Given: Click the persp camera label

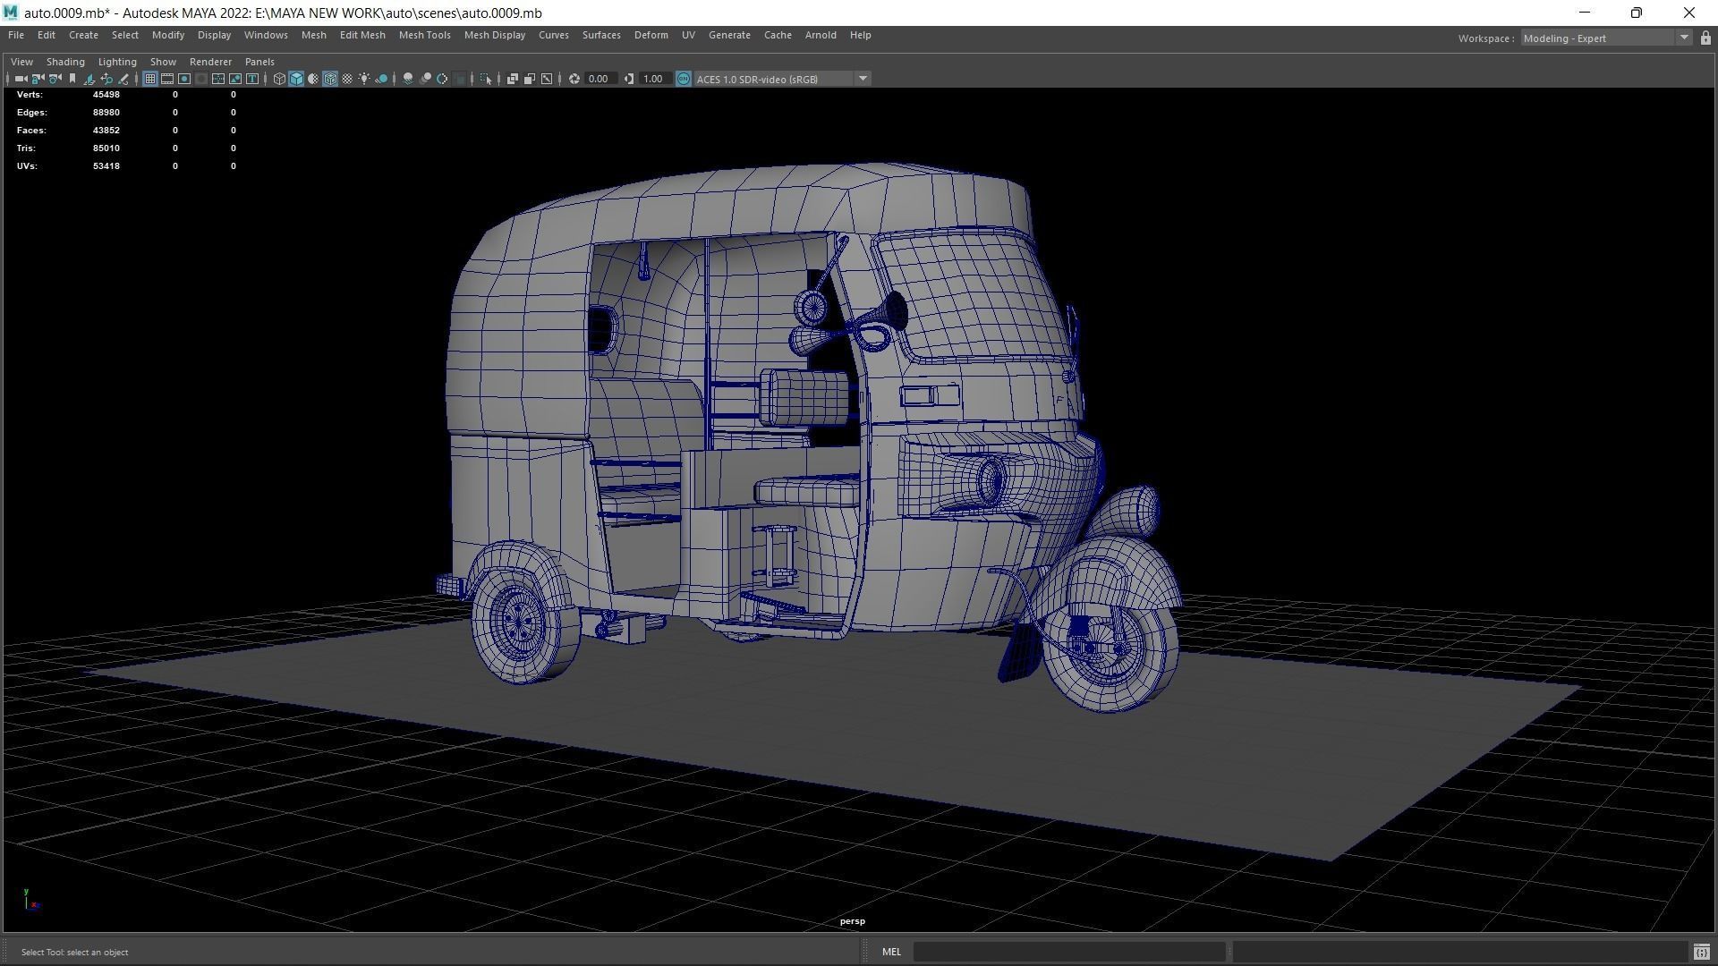Looking at the screenshot, I should [852, 921].
